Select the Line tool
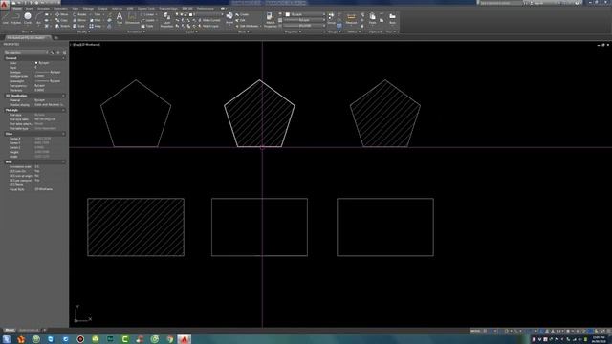The height and width of the screenshot is (344, 612). click(6, 18)
